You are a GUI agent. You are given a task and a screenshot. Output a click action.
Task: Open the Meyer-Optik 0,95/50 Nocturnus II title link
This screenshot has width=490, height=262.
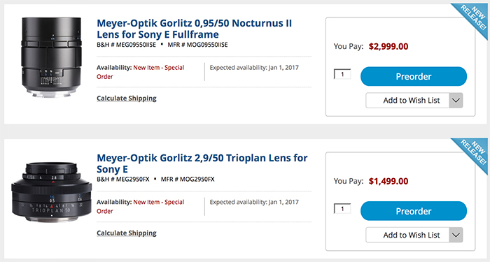pos(194,29)
